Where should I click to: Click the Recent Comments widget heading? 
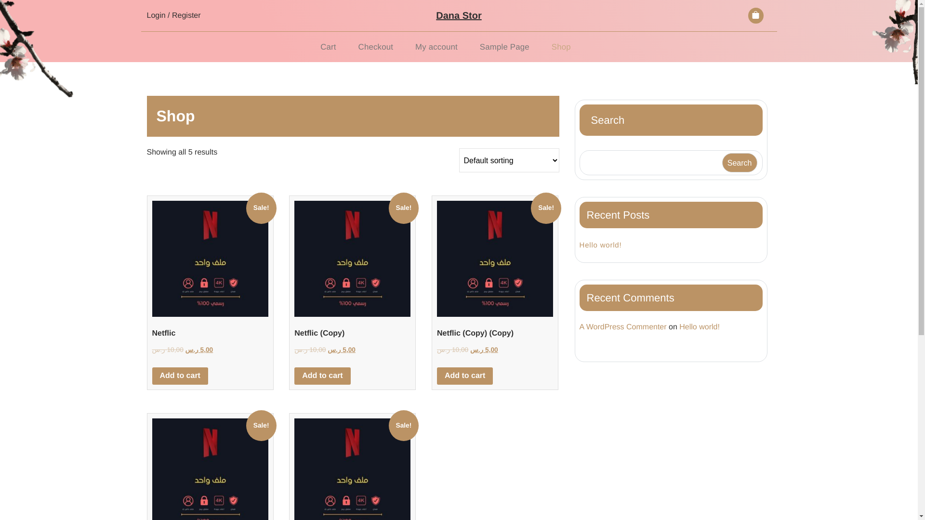(x=671, y=298)
